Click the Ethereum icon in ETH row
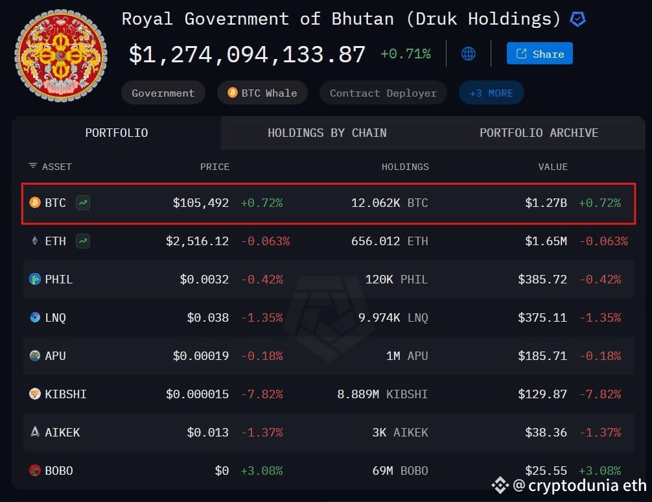The height and width of the screenshot is (502, 652). tap(35, 241)
